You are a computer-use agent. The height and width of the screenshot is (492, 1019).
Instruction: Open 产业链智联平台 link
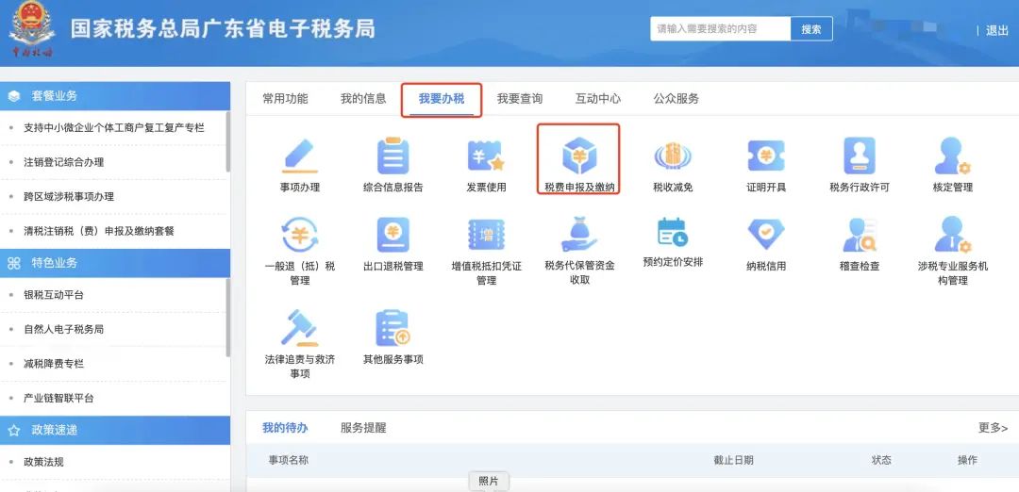(59, 399)
